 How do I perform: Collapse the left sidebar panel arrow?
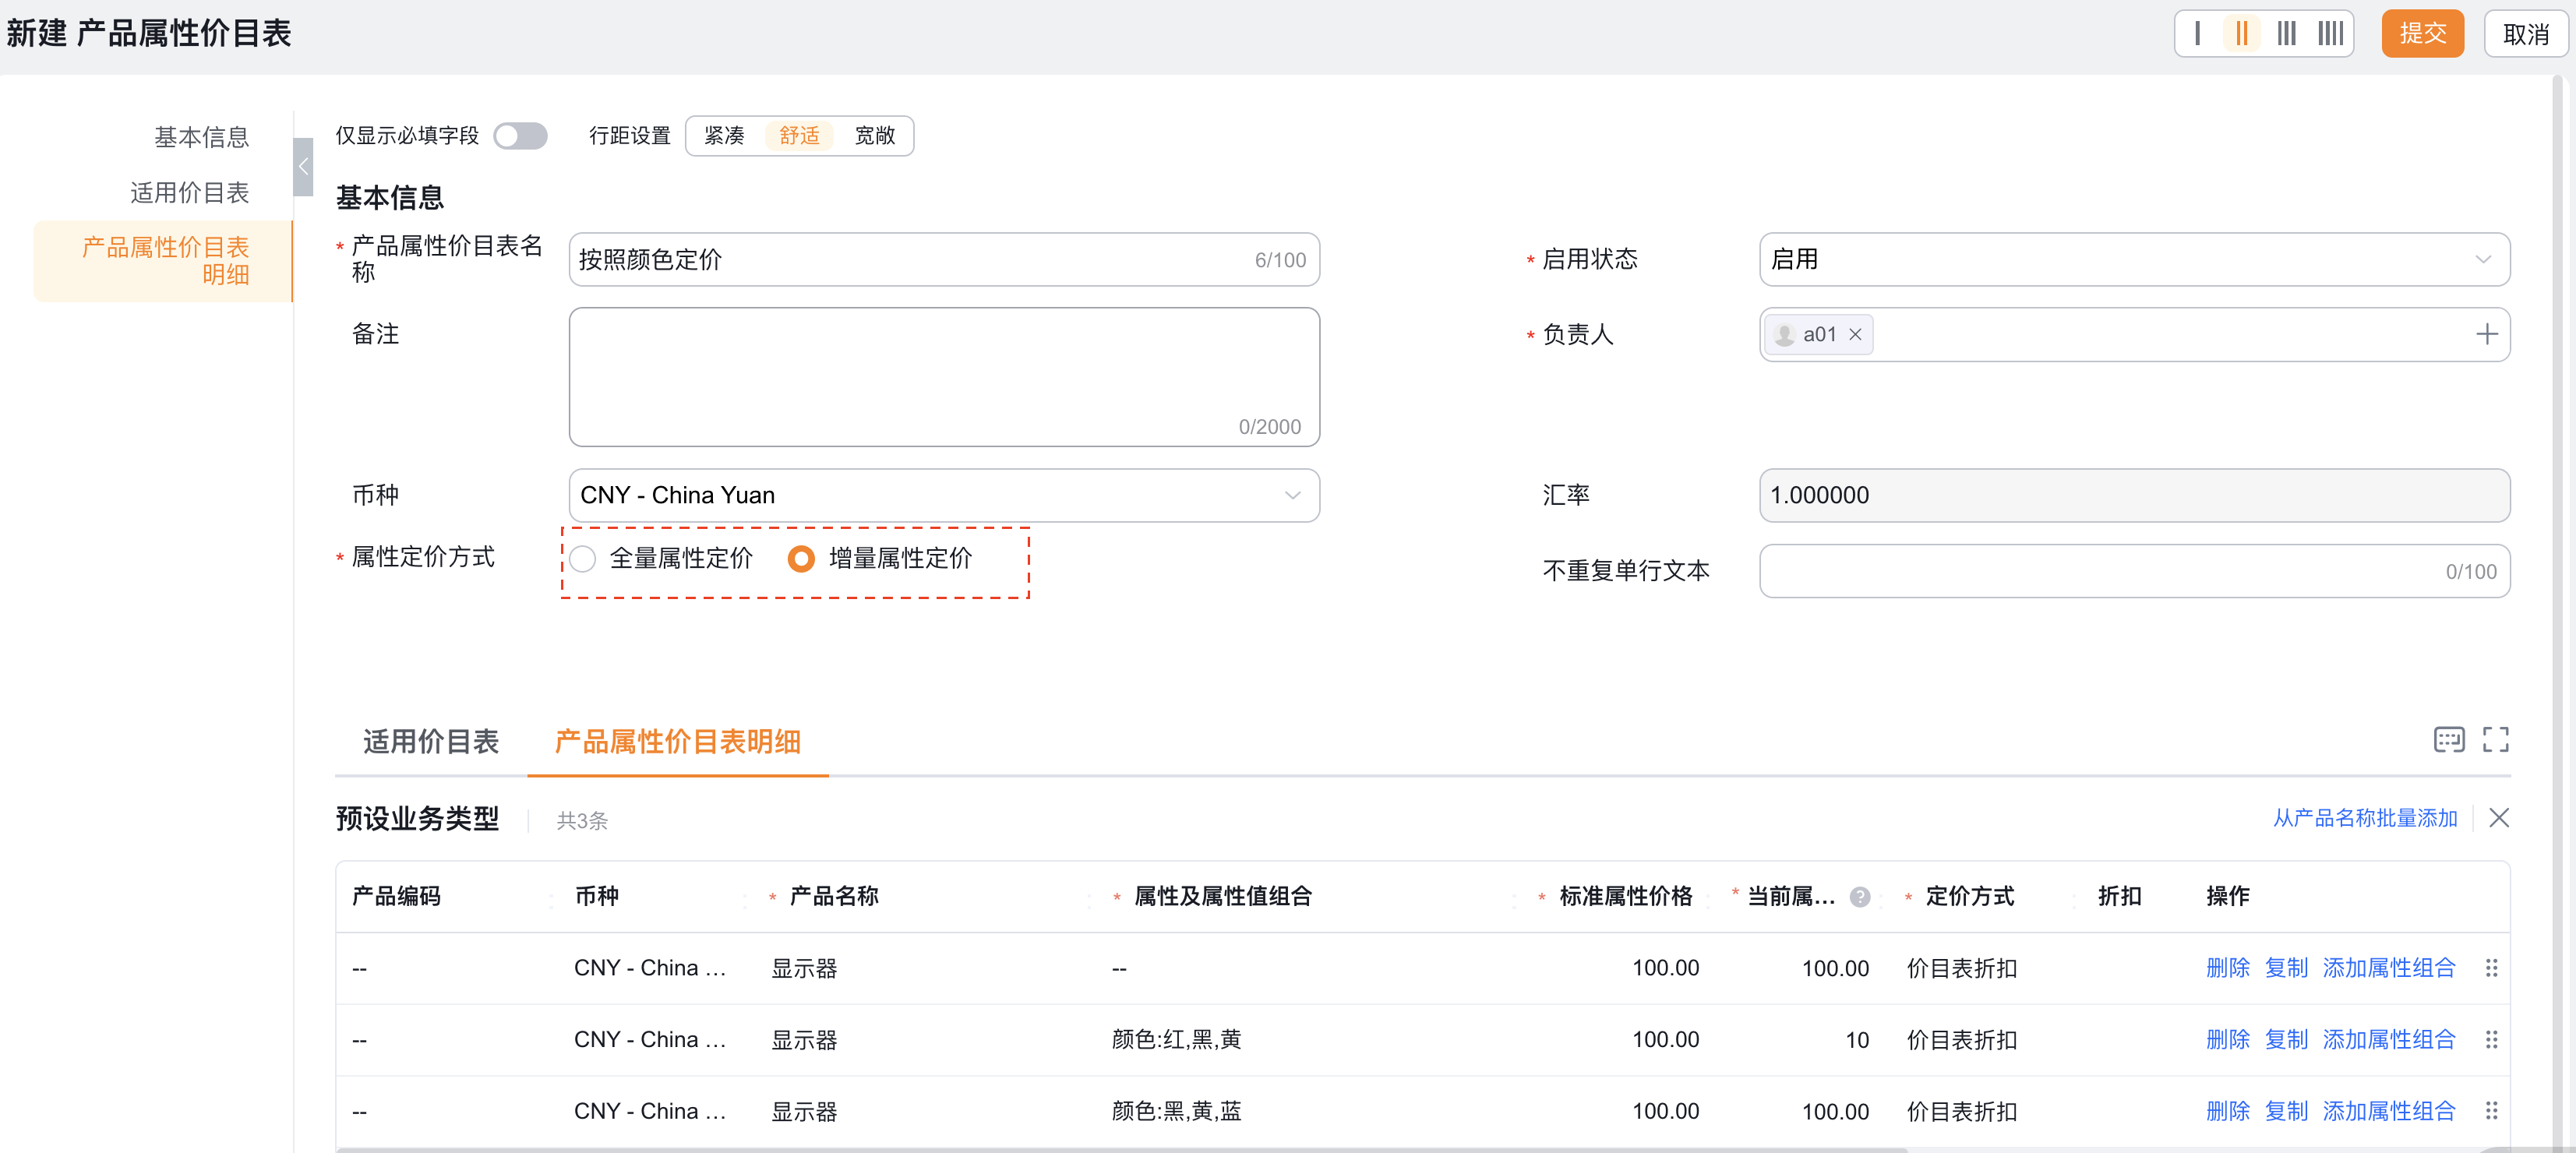(303, 167)
